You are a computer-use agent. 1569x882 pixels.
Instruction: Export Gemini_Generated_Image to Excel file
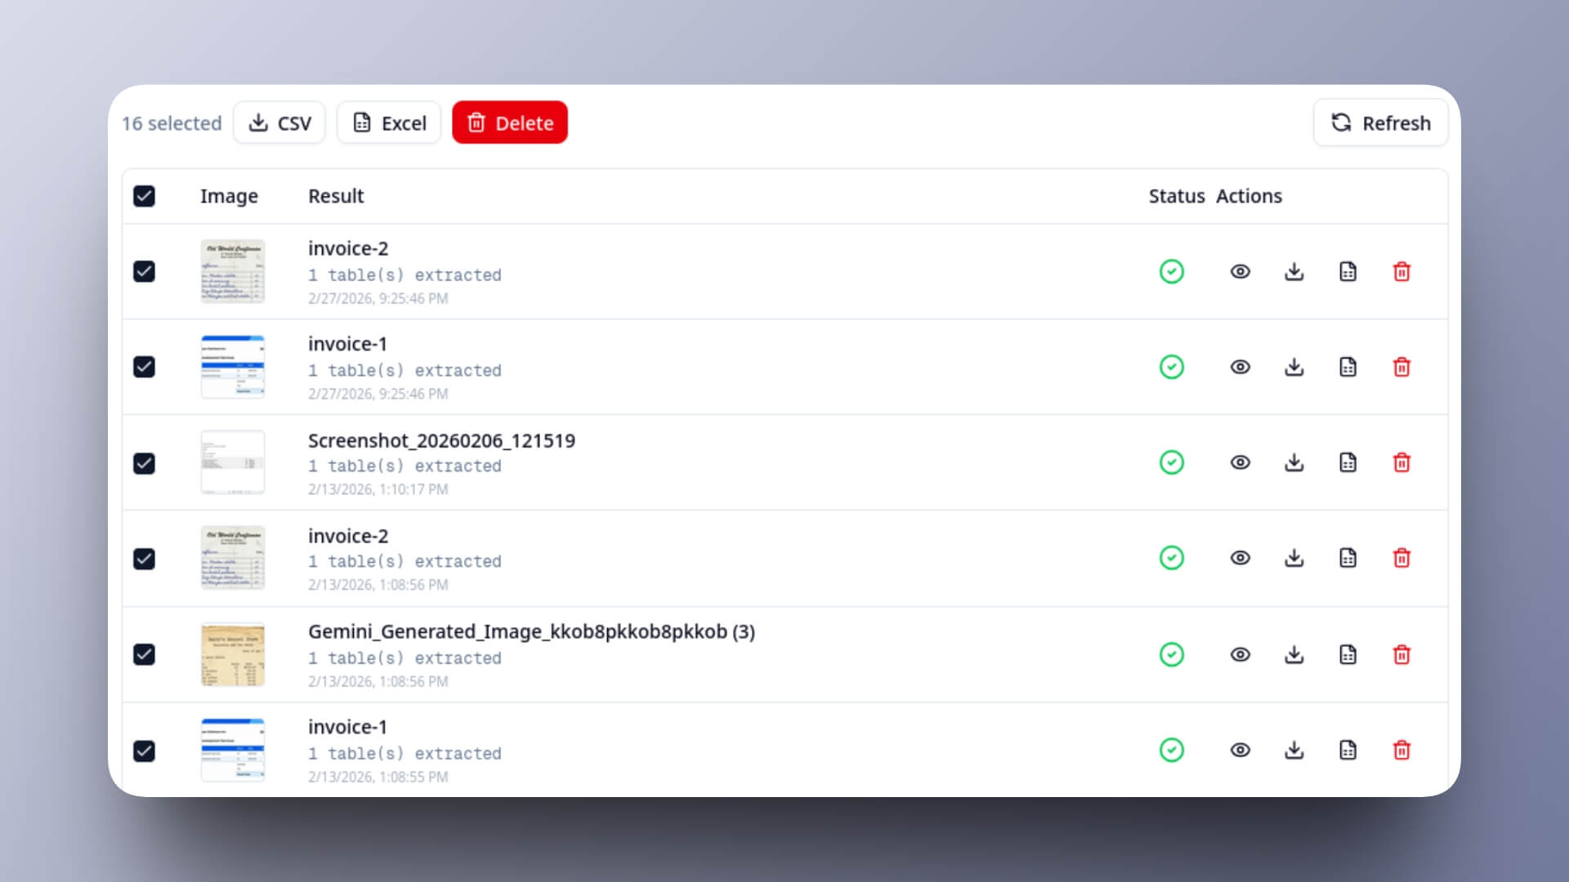(1348, 654)
